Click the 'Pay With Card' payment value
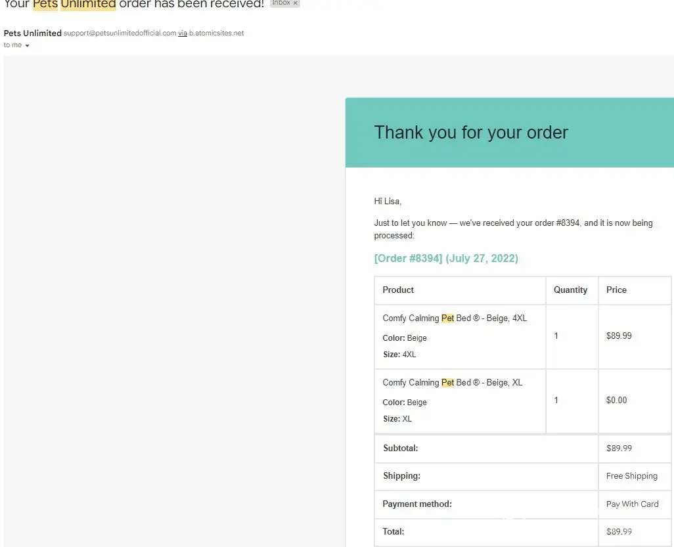The width and height of the screenshot is (674, 547). 632,504
